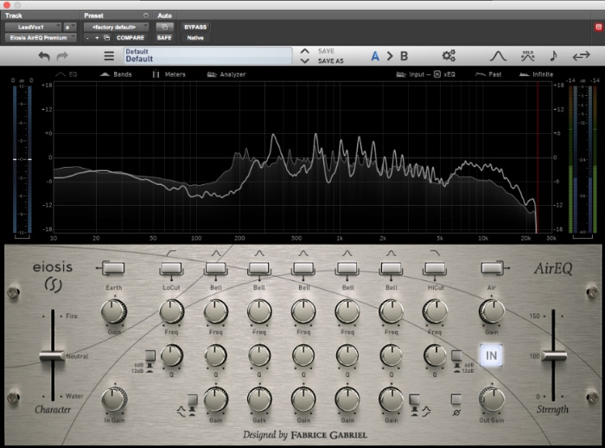Click the undo arrow icon
The width and height of the screenshot is (605, 448).
click(x=44, y=56)
